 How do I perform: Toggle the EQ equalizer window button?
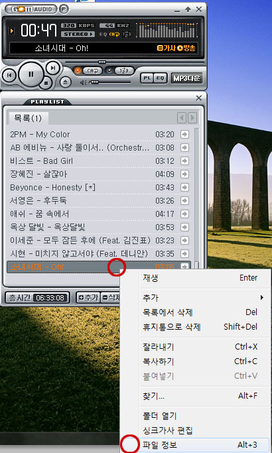160,78
